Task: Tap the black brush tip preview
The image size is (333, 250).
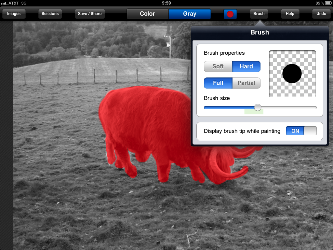Action: pos(292,74)
